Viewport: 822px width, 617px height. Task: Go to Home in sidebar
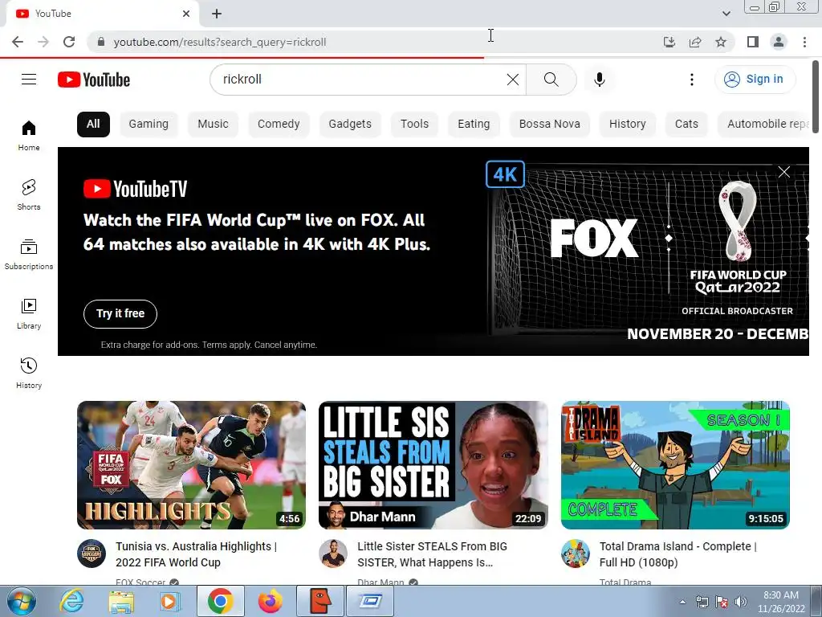pyautogui.click(x=29, y=135)
